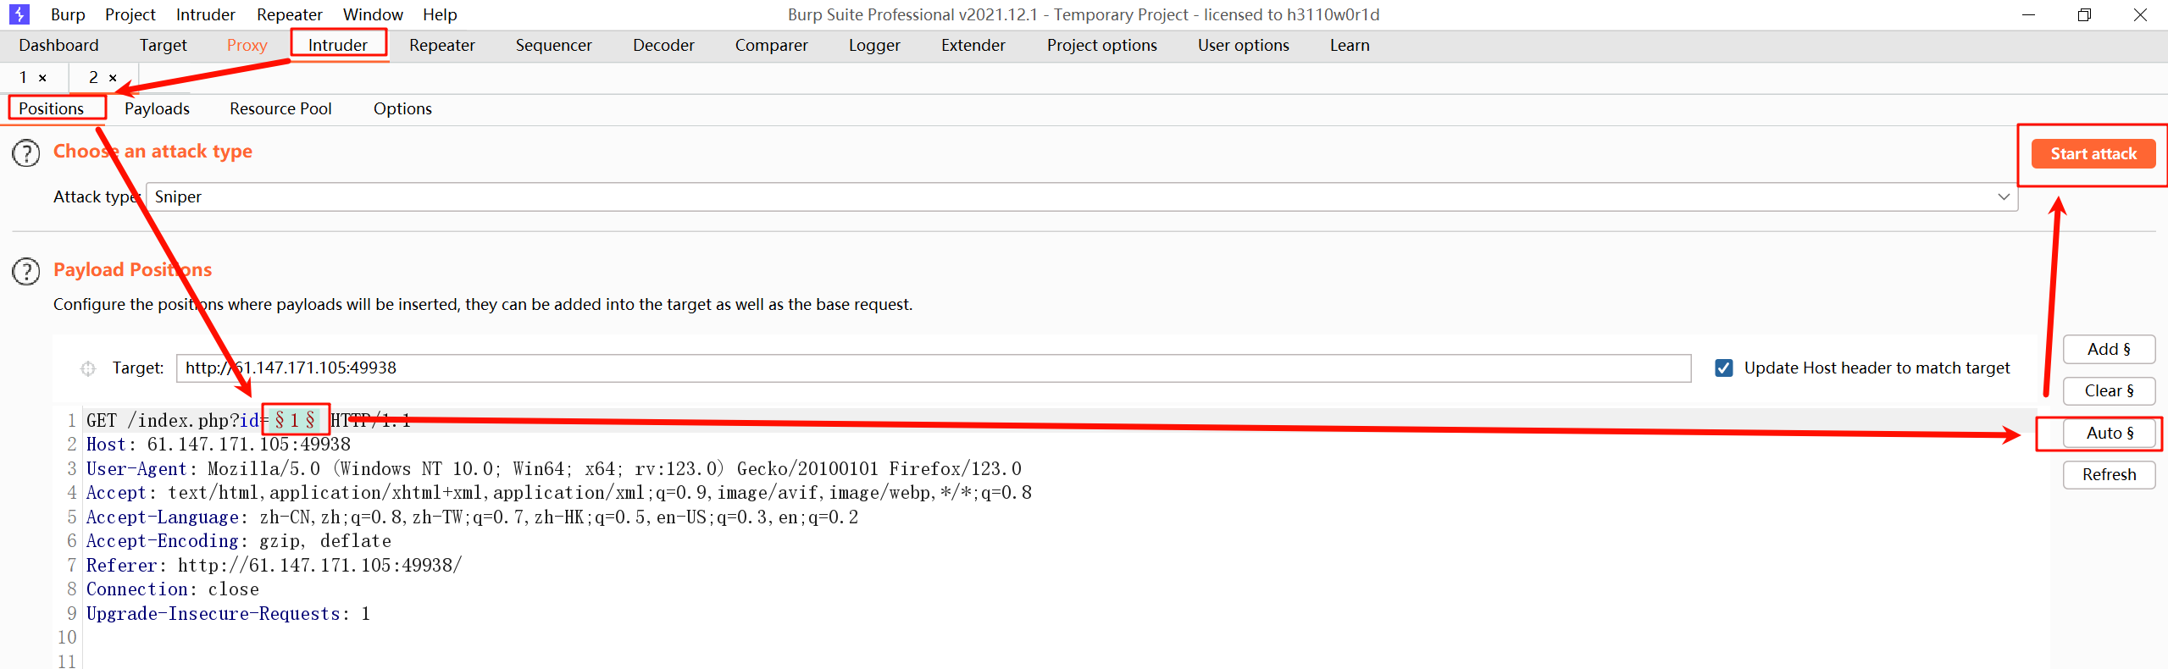2168x669 pixels.
Task: Click the Start attack button
Action: (x=2093, y=154)
